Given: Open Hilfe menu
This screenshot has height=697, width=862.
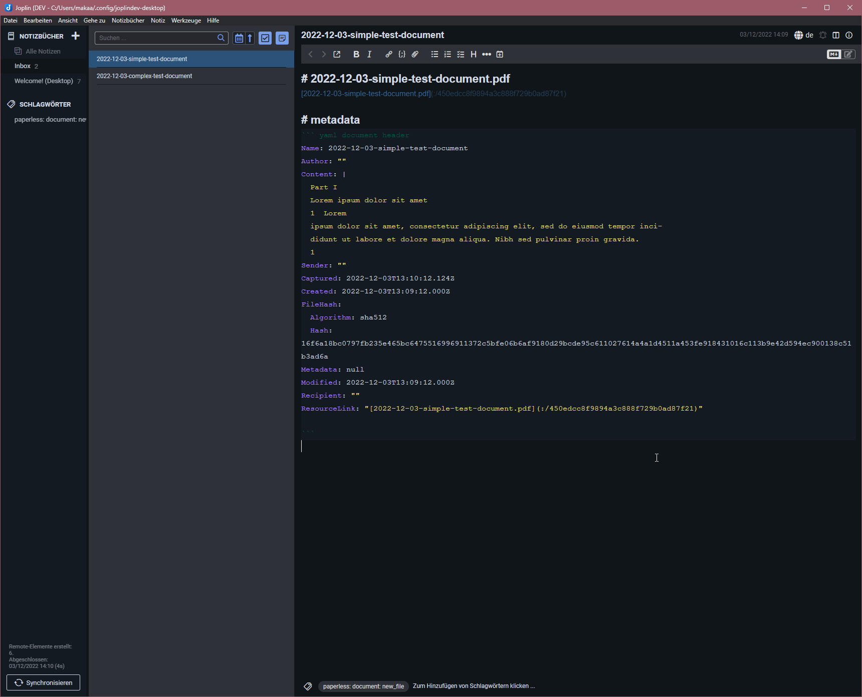Looking at the screenshot, I should coord(213,21).
